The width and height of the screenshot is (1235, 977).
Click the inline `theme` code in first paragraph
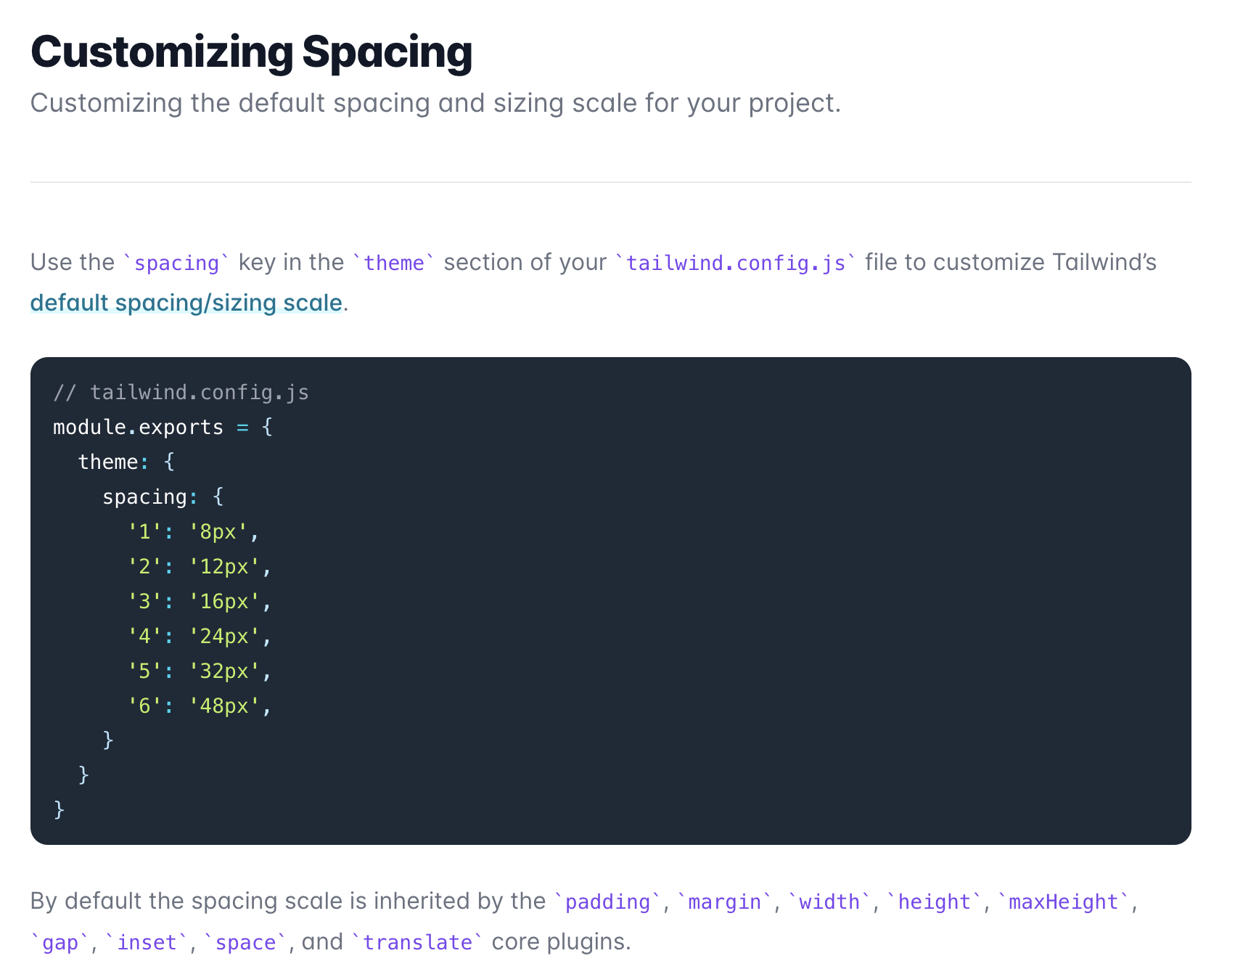[394, 263]
